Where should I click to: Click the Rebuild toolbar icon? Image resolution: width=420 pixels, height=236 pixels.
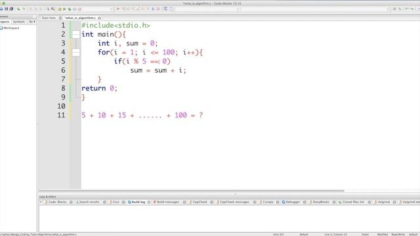point(74,9)
